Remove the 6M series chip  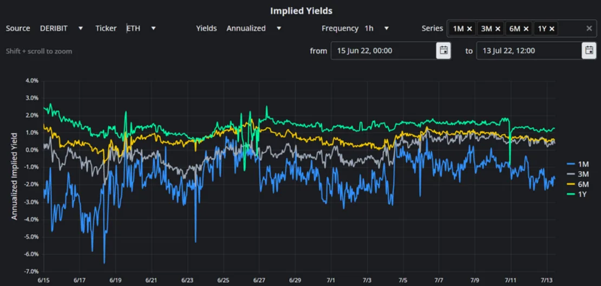point(526,29)
